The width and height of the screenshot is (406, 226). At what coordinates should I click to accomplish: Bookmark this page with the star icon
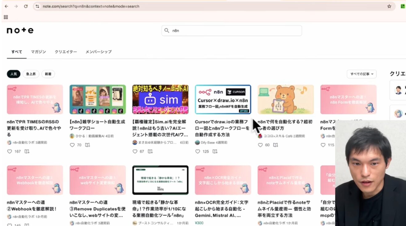(x=389, y=6)
